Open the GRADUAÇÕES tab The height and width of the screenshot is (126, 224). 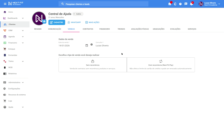(x=158, y=29)
